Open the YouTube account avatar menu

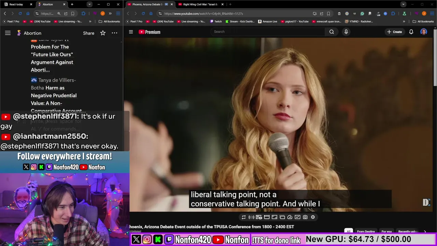point(424,32)
